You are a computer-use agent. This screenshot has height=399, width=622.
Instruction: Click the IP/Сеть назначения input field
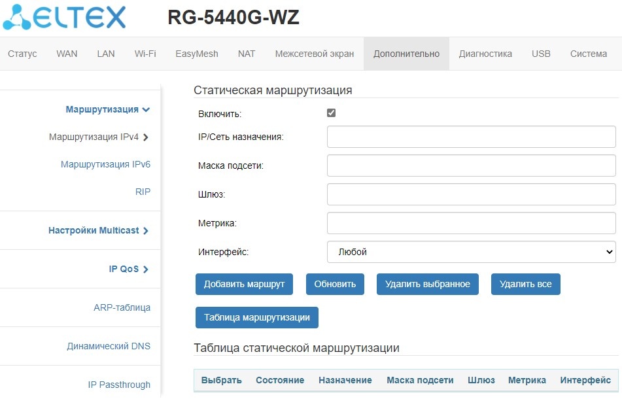pos(471,137)
